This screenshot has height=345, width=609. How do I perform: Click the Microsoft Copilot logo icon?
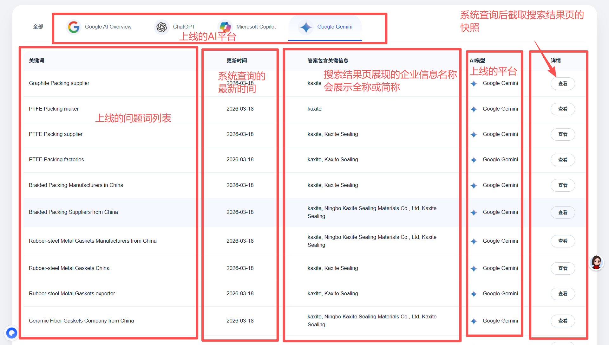(x=225, y=27)
